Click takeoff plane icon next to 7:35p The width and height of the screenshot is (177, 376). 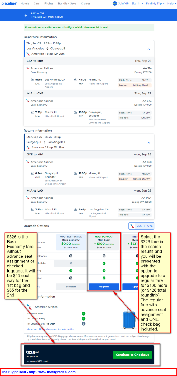coord(32,112)
